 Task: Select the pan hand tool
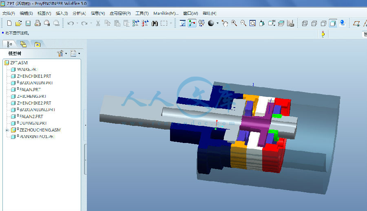(x=225, y=23)
